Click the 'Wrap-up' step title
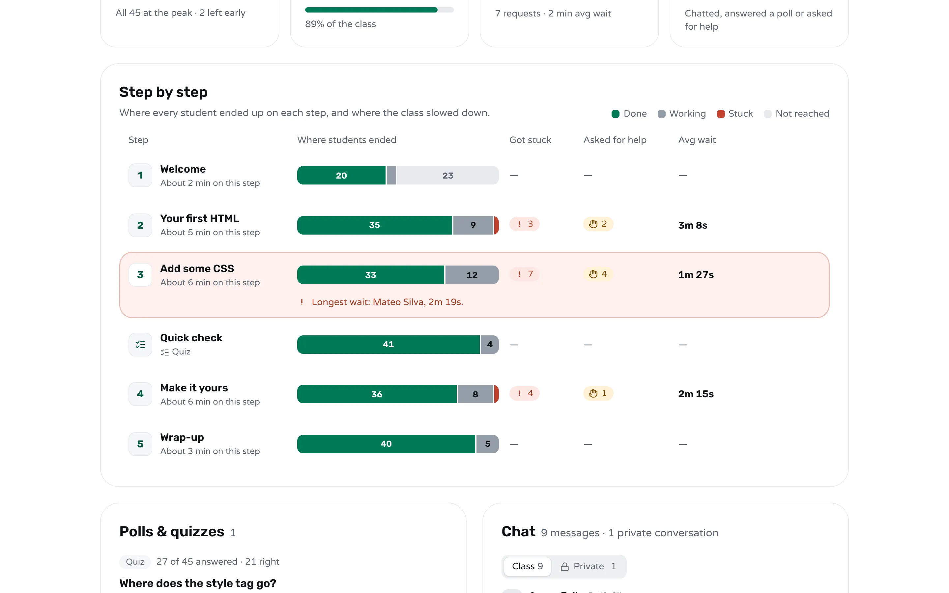The image size is (949, 593). (x=182, y=437)
